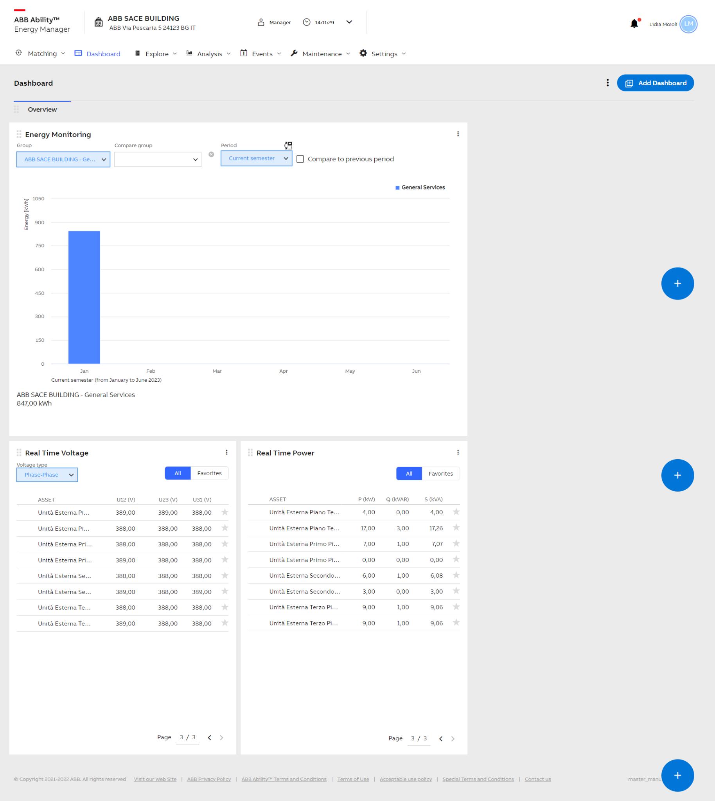Click the Real Time Power drag handle
This screenshot has width=715, height=801.
point(250,453)
